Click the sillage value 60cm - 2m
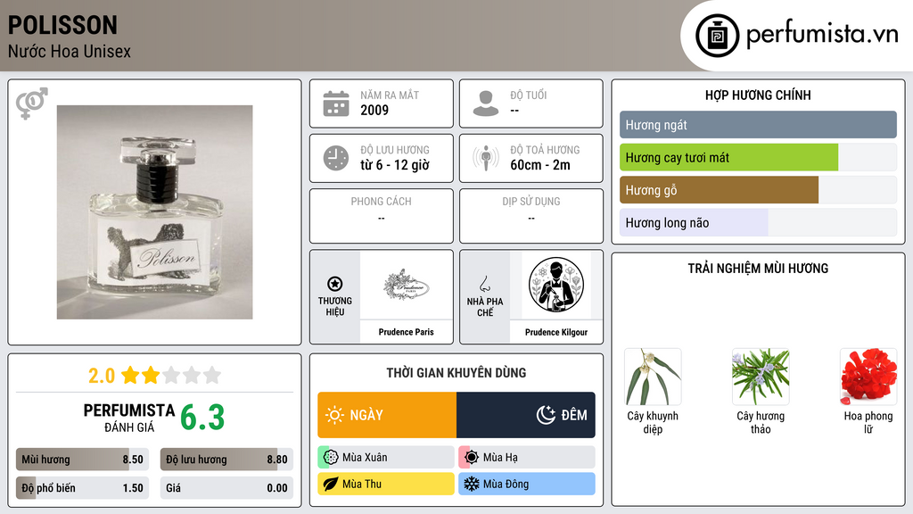This screenshot has height=514, width=913. [540, 165]
